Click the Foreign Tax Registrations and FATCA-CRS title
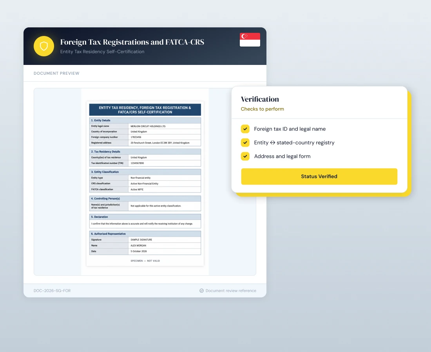This screenshot has width=431, height=352. pyautogui.click(x=132, y=42)
